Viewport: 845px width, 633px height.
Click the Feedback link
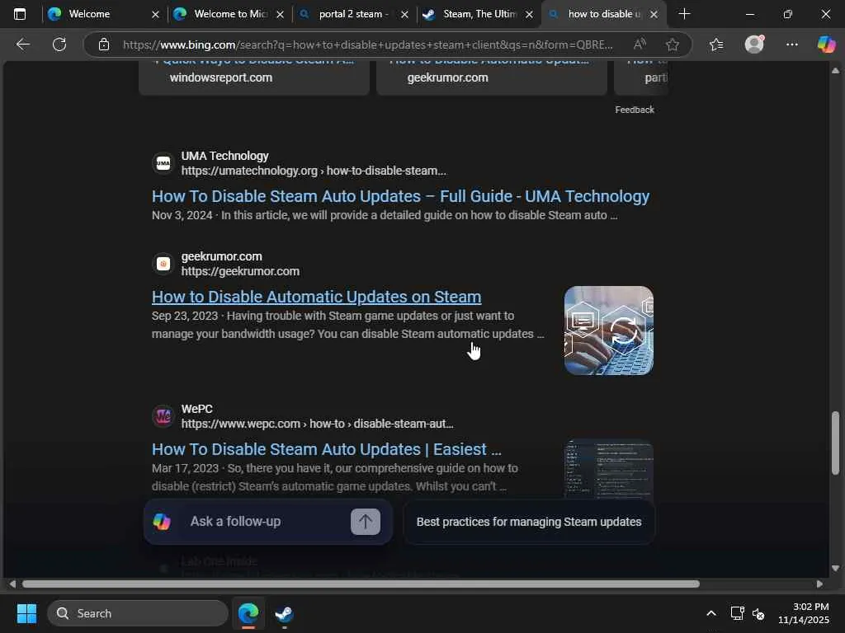(635, 110)
